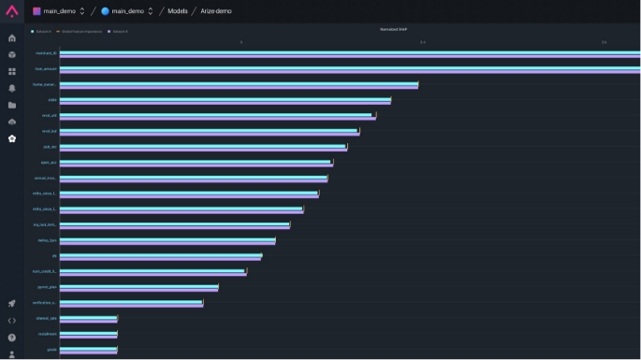Open the user profile icon at sidebar bottom

pos(12,354)
